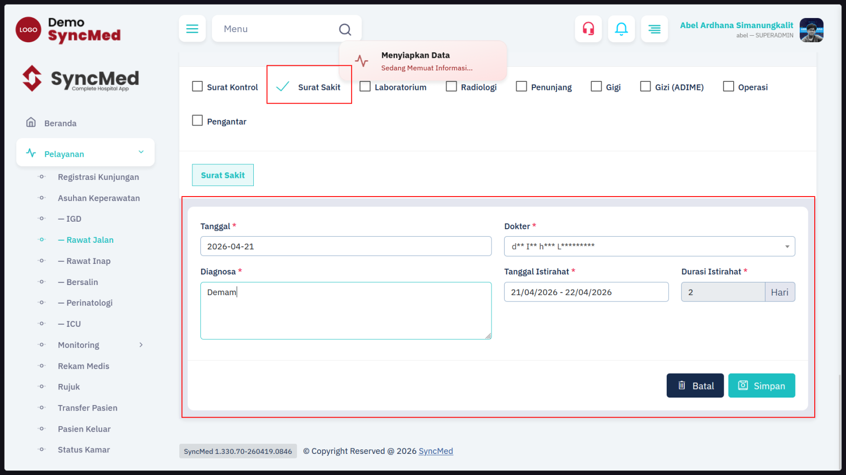This screenshot has width=846, height=475.
Task: Click the Menu search box
Action: (x=287, y=29)
